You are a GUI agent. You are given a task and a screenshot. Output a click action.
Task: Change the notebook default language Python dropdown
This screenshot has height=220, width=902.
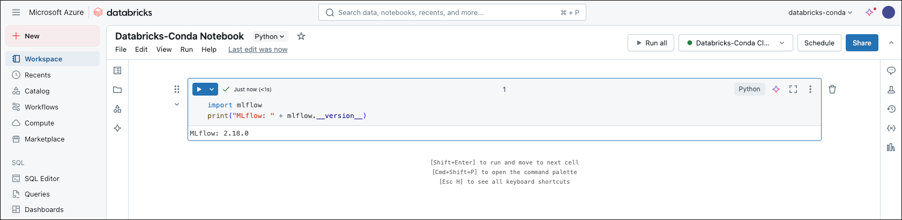point(270,36)
